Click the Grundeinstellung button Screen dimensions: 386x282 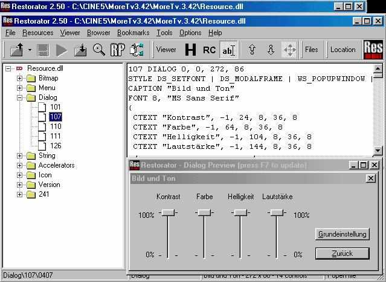click(x=343, y=234)
